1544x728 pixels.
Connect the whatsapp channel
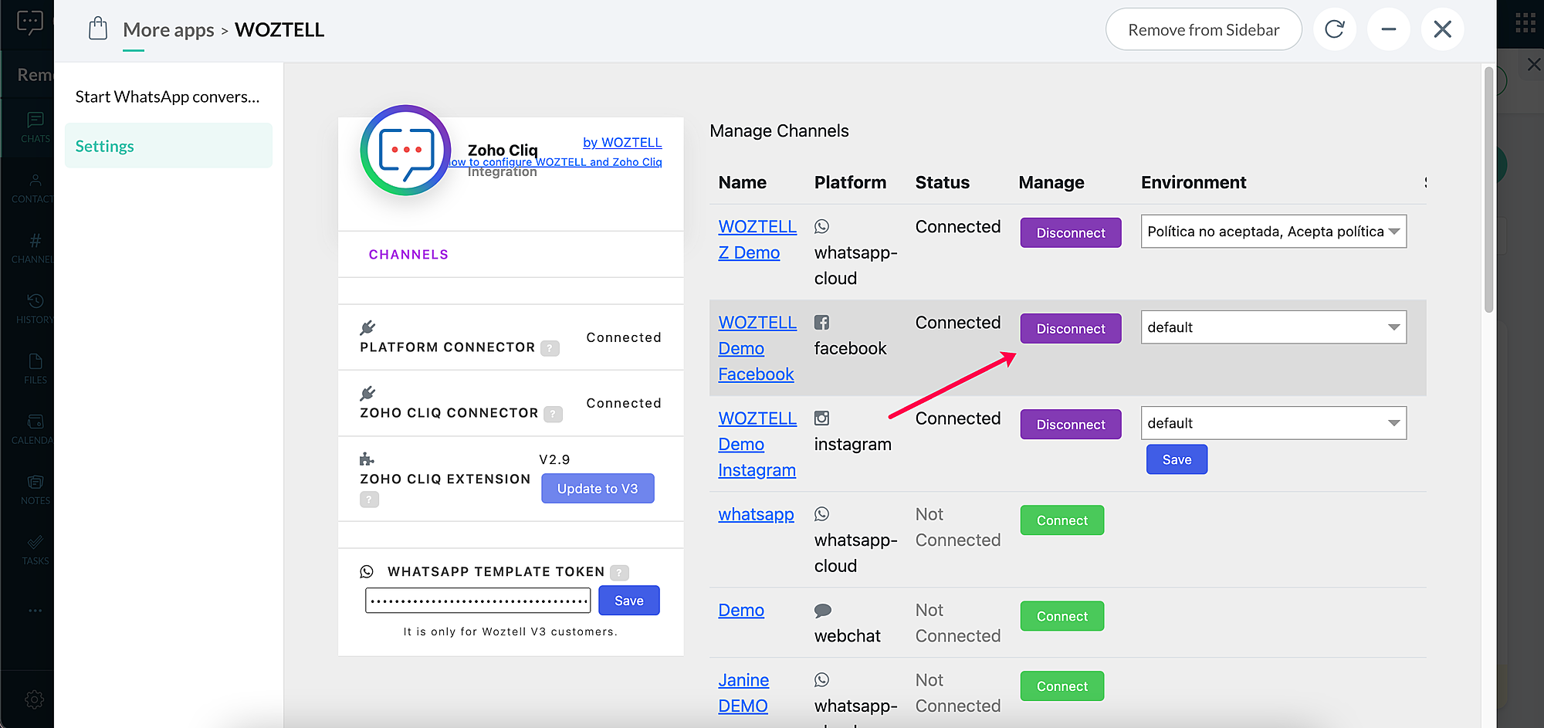(x=1062, y=520)
